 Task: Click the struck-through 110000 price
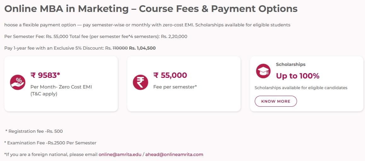pyautogui.click(x=120, y=48)
